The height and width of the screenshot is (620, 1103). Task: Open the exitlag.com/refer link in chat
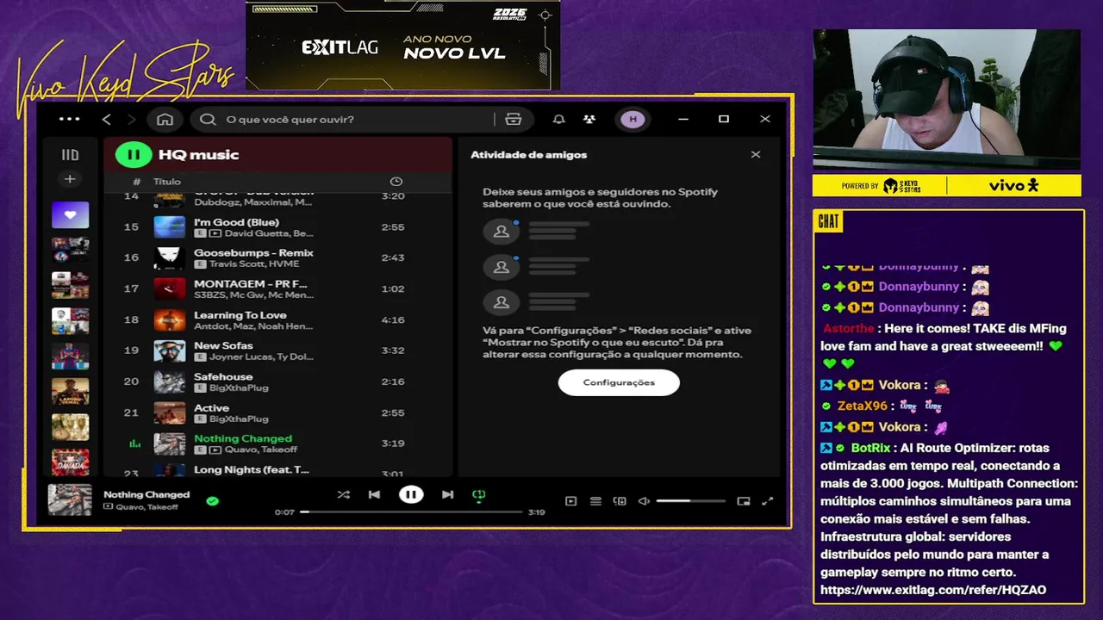[x=933, y=590]
